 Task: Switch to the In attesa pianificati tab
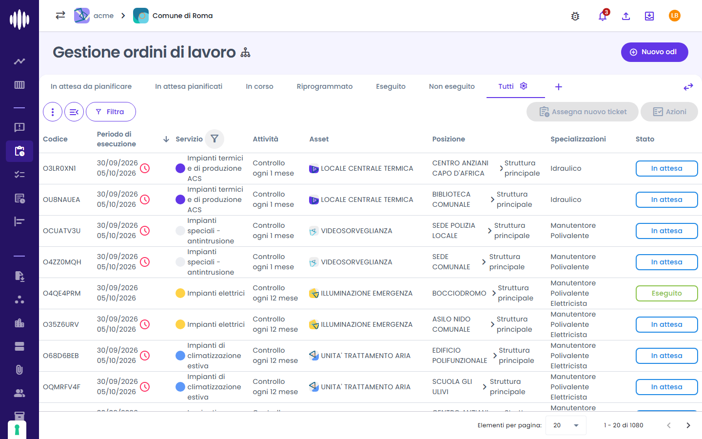[189, 86]
